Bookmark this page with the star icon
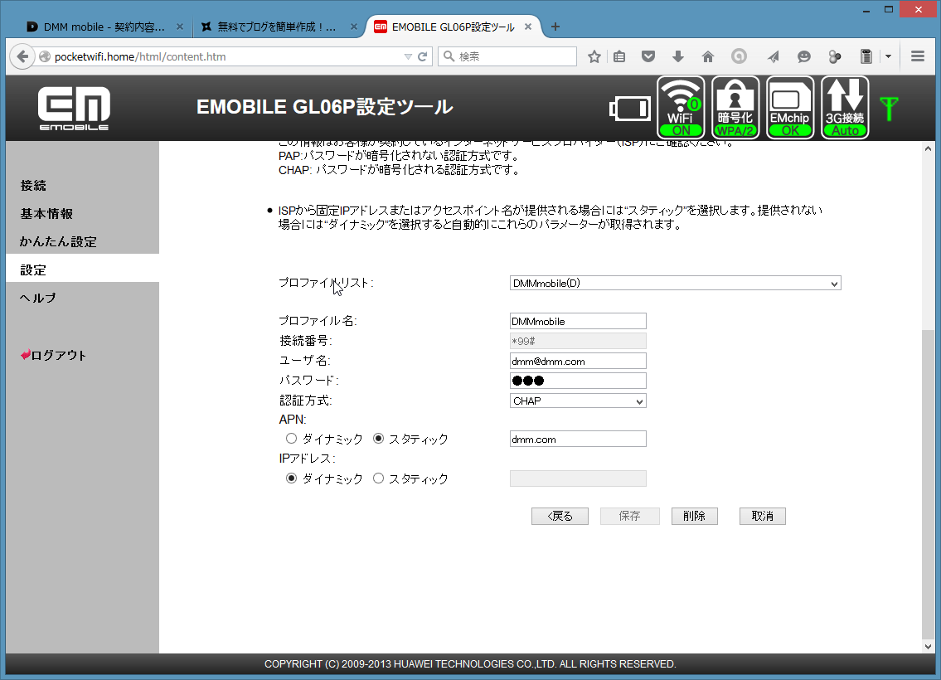This screenshot has height=680, width=941. [594, 56]
